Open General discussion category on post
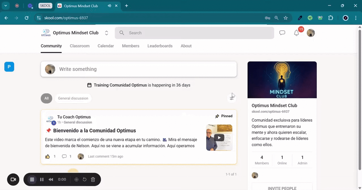Viewport: 362px width, 190px height. click(x=78, y=122)
